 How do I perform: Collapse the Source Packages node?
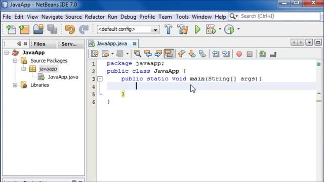pos(15,61)
